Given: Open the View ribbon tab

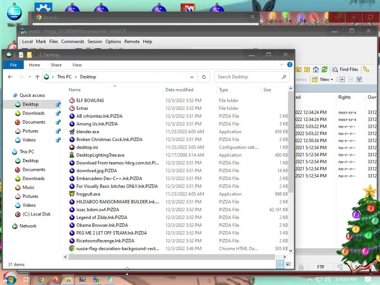Looking at the screenshot, I should coord(77,65).
